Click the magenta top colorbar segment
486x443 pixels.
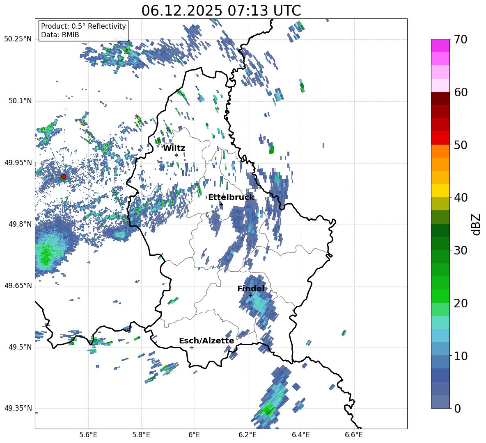[x=440, y=45]
